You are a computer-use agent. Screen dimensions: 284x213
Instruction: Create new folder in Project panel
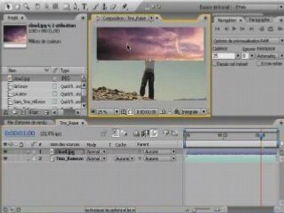point(15,112)
